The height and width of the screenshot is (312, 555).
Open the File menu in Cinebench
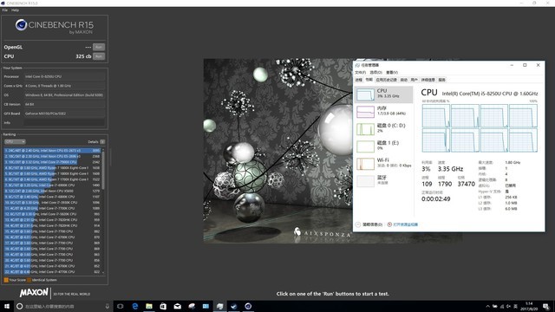[5, 10]
